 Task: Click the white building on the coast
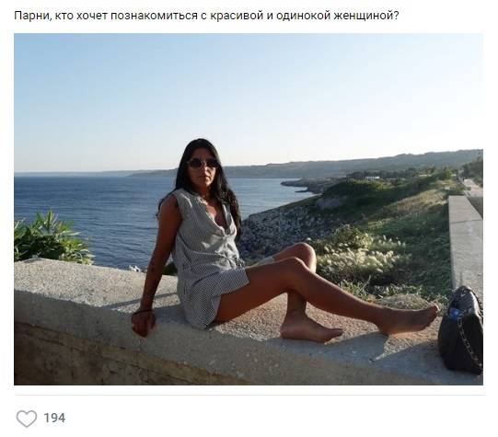click(372, 178)
